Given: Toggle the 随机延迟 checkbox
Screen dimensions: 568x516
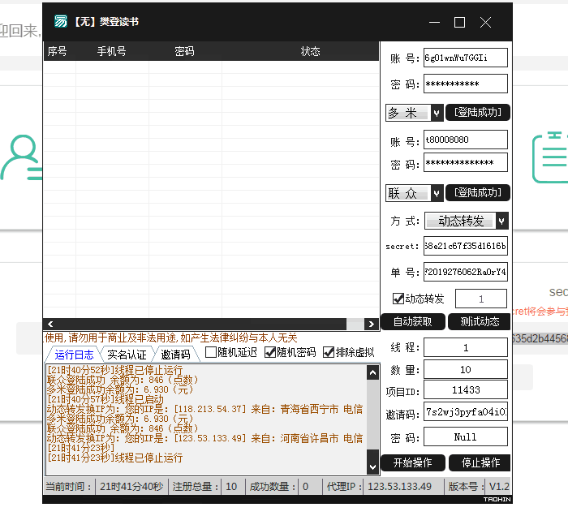Looking at the screenshot, I should 210,352.
